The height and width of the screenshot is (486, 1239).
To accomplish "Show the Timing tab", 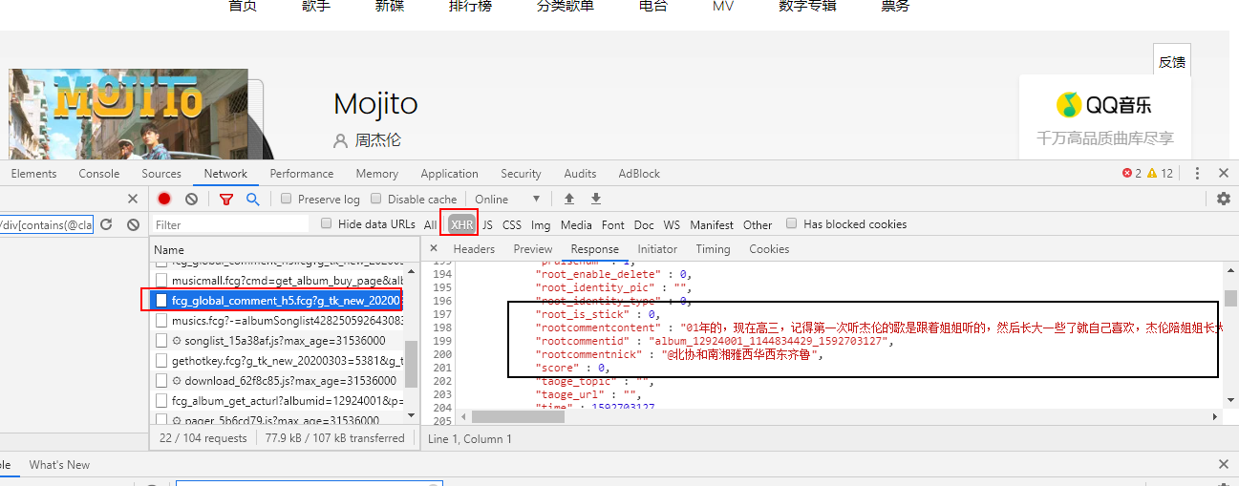I will coord(713,249).
